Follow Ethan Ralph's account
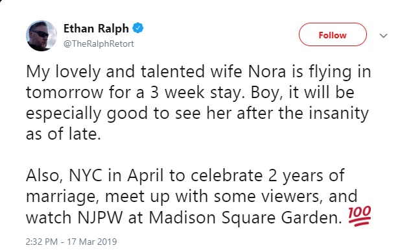This screenshot has height=252, width=411. click(x=333, y=34)
